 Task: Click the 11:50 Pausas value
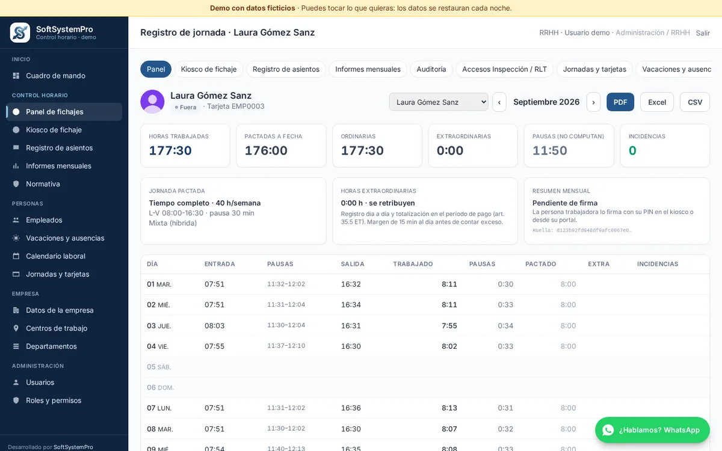[x=550, y=151]
